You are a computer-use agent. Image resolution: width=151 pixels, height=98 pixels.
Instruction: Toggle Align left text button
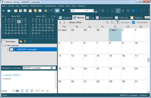click(x=118, y=11)
